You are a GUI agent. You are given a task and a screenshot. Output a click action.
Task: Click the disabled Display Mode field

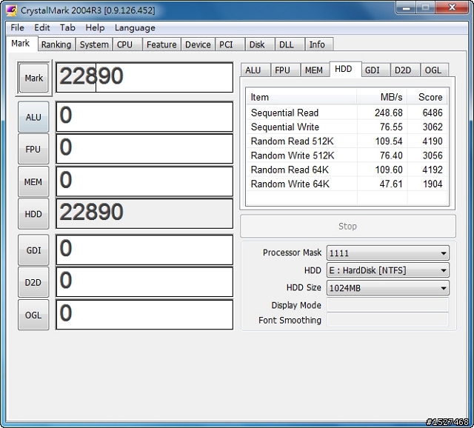(388, 305)
